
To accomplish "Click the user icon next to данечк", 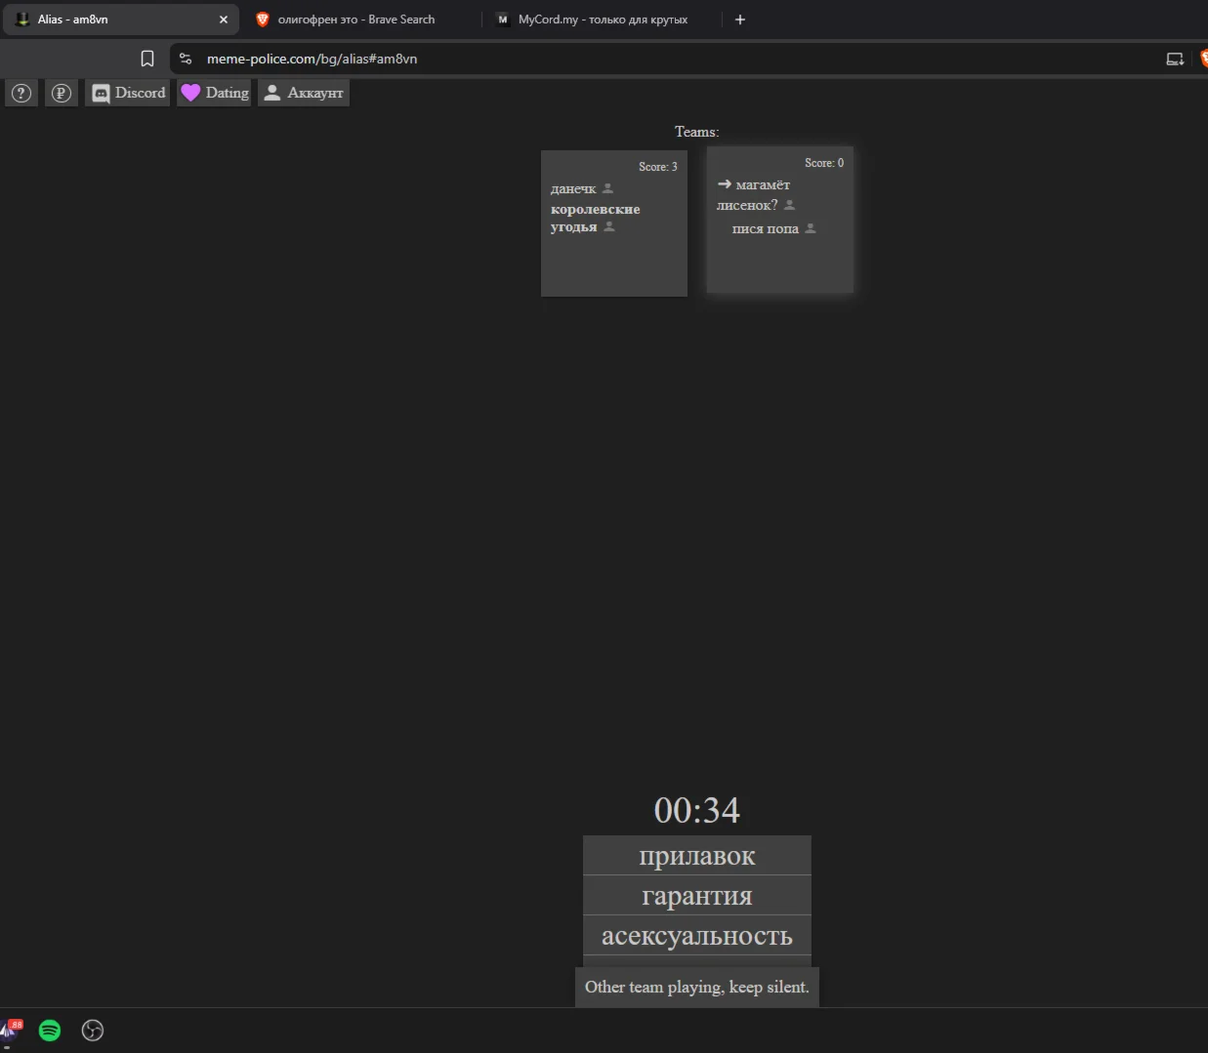I will [607, 188].
